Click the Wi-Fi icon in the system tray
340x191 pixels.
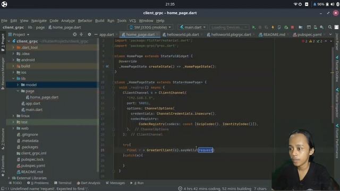click(x=295, y=4)
